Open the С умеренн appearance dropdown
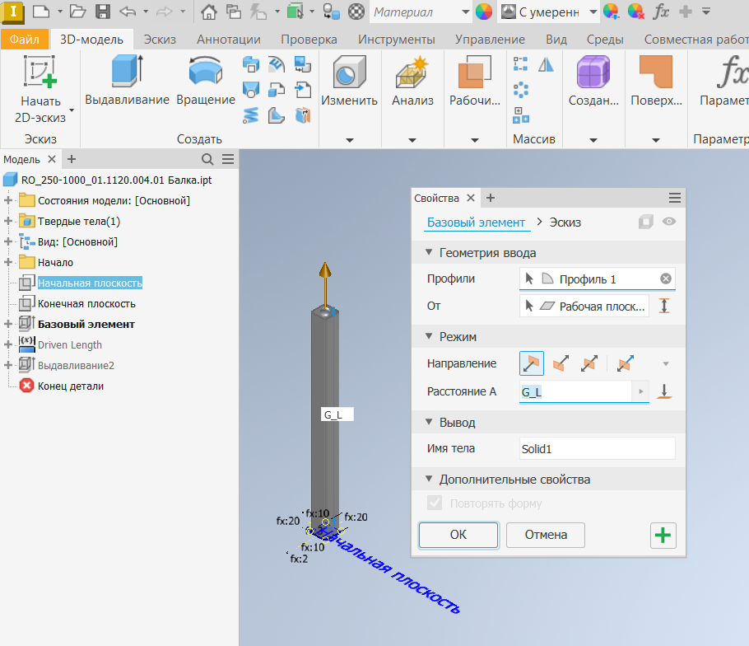The width and height of the screenshot is (749, 646). [x=593, y=12]
